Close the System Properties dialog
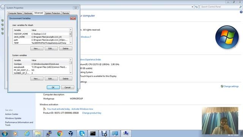243x137 pixels. pyautogui.click(x=76, y=8)
